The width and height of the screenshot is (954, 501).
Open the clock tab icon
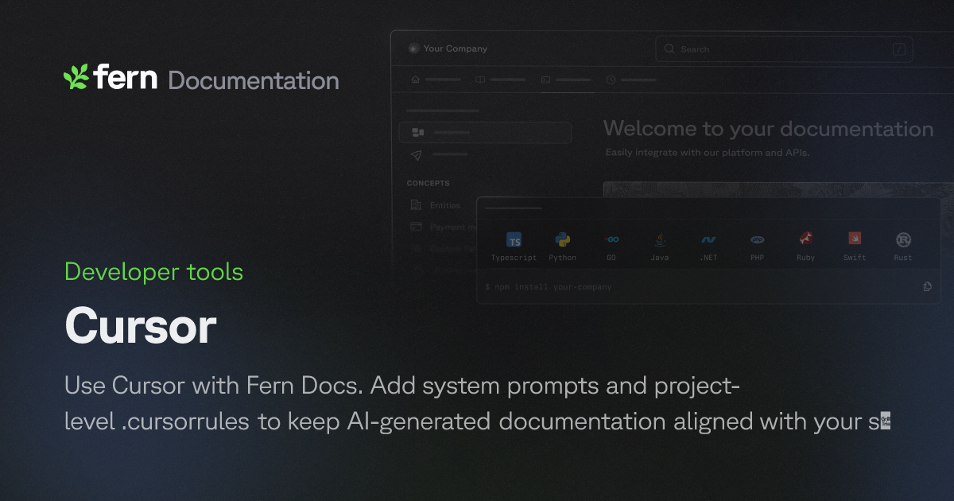(611, 80)
